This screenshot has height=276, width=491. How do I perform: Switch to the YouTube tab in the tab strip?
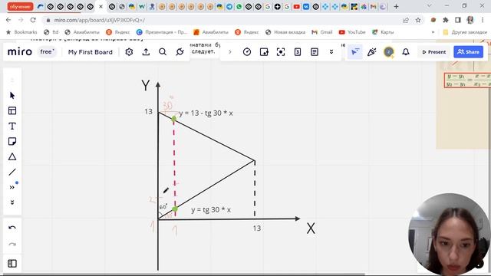pyautogui.click(x=297, y=6)
